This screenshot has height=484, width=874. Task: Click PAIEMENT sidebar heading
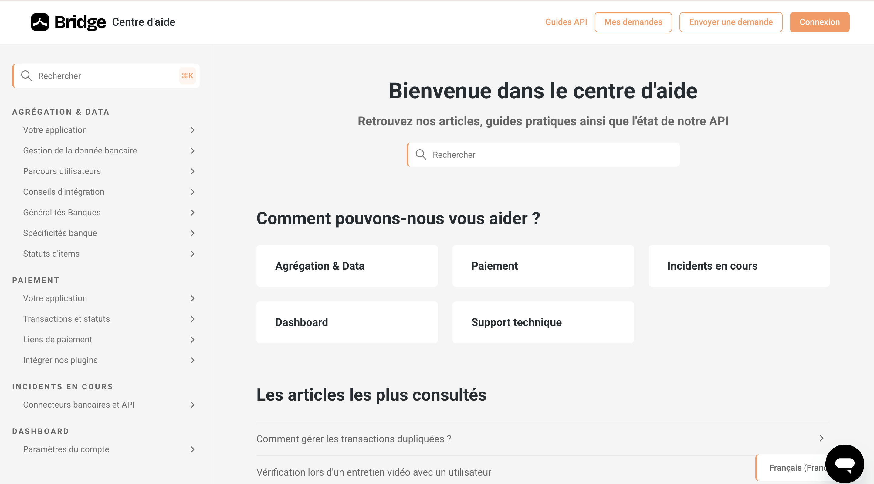[36, 280]
